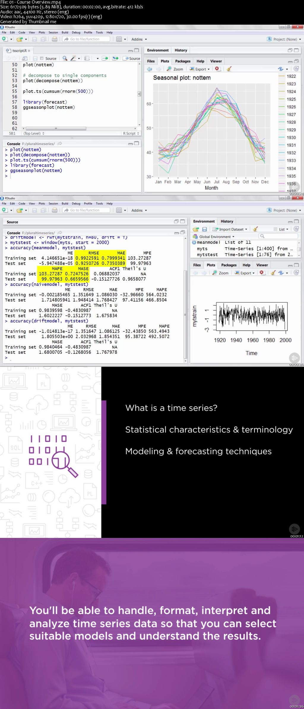Click New File icon in tsscript.R RStudio window
The height and width of the screenshot is (709, 304).
point(5,39)
